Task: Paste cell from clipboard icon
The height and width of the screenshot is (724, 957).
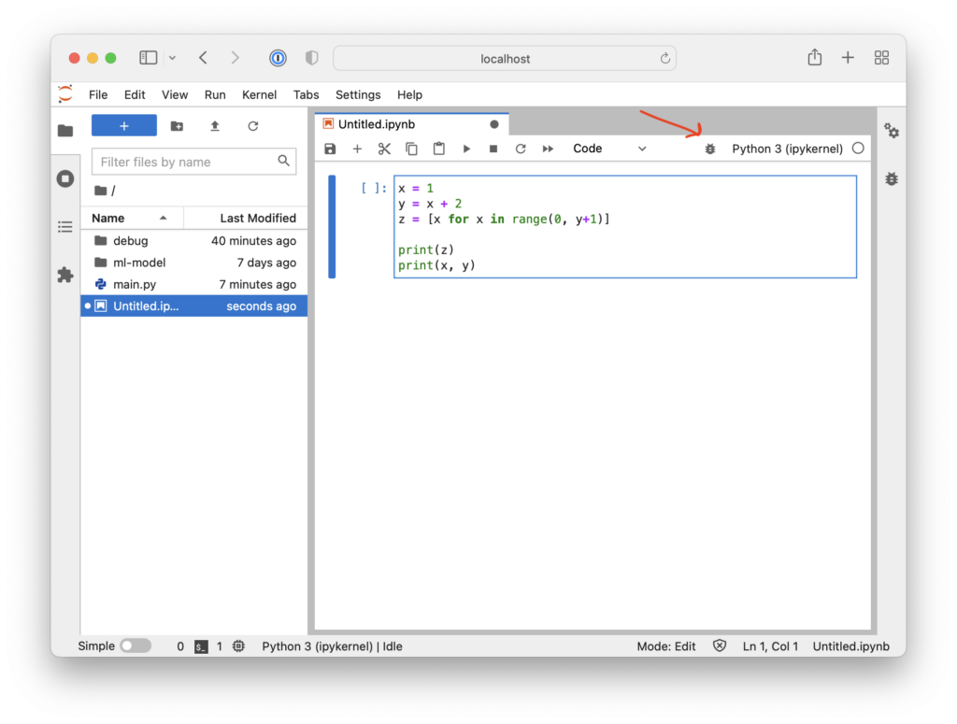Action: 439,149
